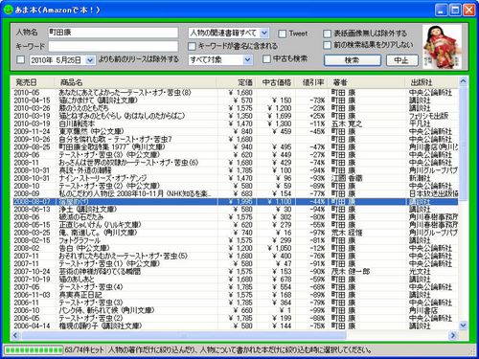Select row 正直じゃいけん (ハルキ文庫)
Image resolution: width=479 pixels, height=359 pixels.
pyautogui.click(x=236, y=225)
